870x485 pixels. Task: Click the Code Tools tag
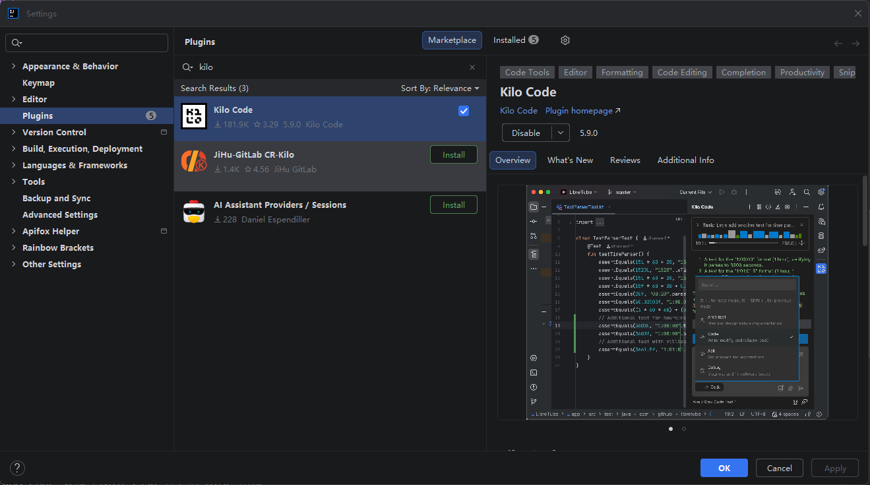(x=526, y=72)
